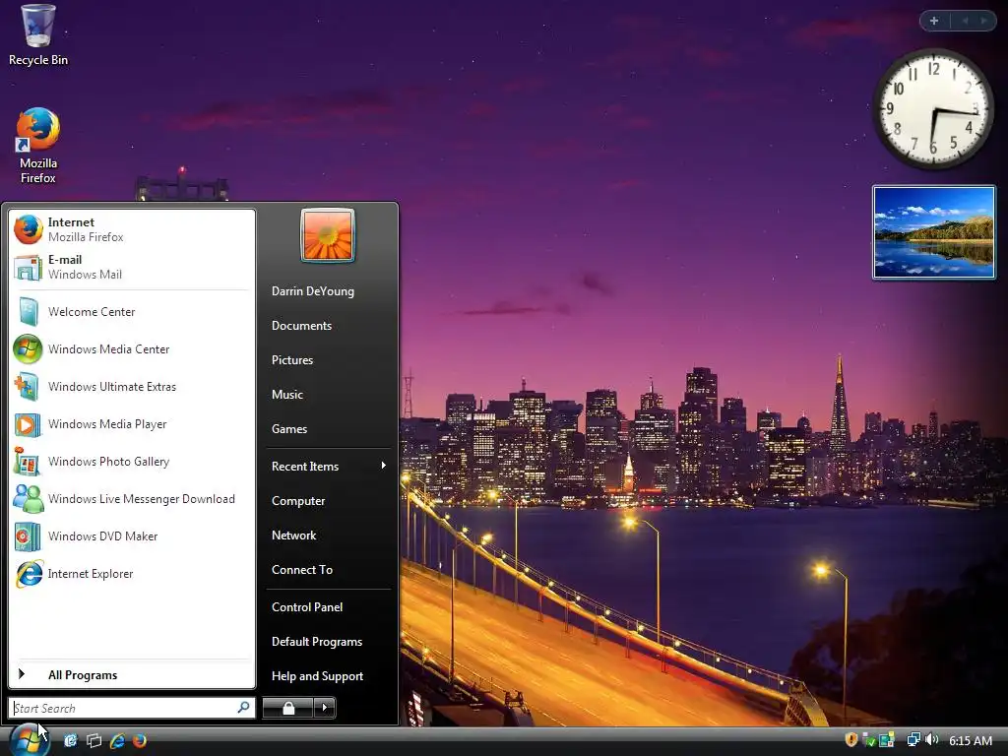Image resolution: width=1008 pixels, height=756 pixels.
Task: Click the green checkmark tray icon
Action: coord(869,740)
